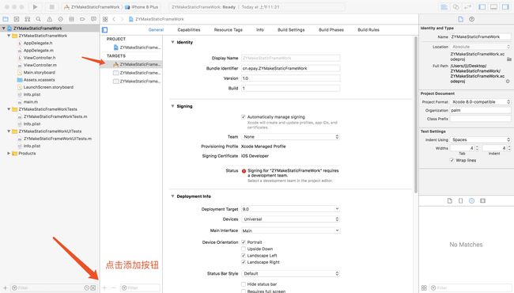Open the Devices dropdown
Image resolution: width=514 pixels, height=293 pixels.
click(x=290, y=219)
